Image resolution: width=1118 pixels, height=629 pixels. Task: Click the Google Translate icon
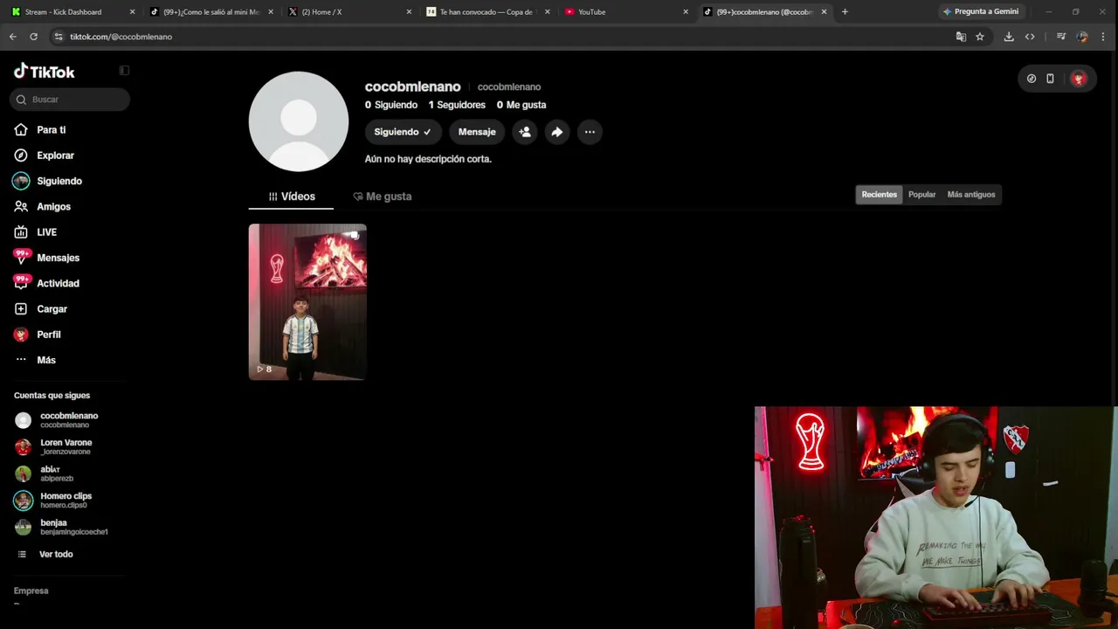pos(961,37)
